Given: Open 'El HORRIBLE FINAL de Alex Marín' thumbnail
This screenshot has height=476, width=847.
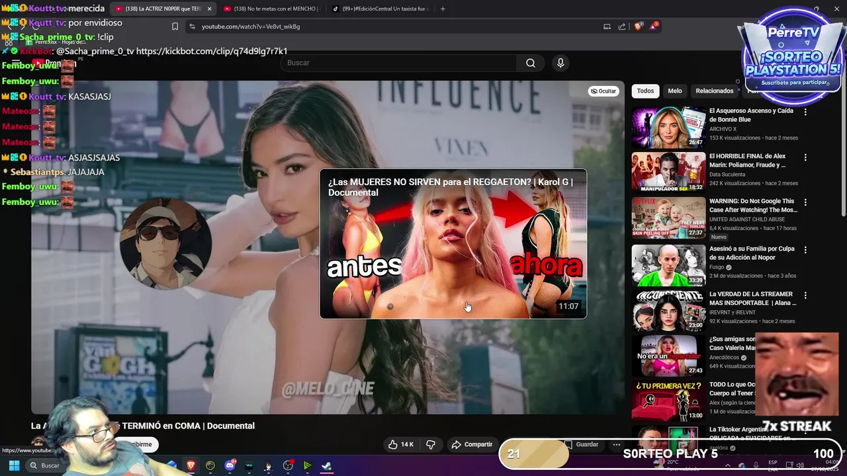Looking at the screenshot, I should [x=668, y=173].
